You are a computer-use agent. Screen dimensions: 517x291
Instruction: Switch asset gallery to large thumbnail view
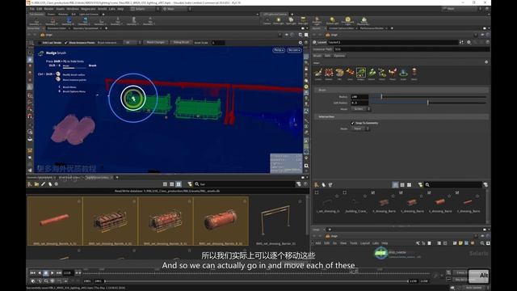coord(179,184)
